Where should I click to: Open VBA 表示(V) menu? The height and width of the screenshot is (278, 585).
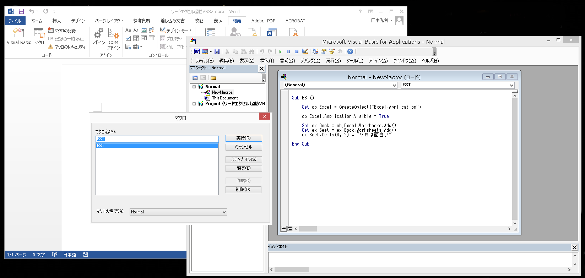pyautogui.click(x=247, y=61)
